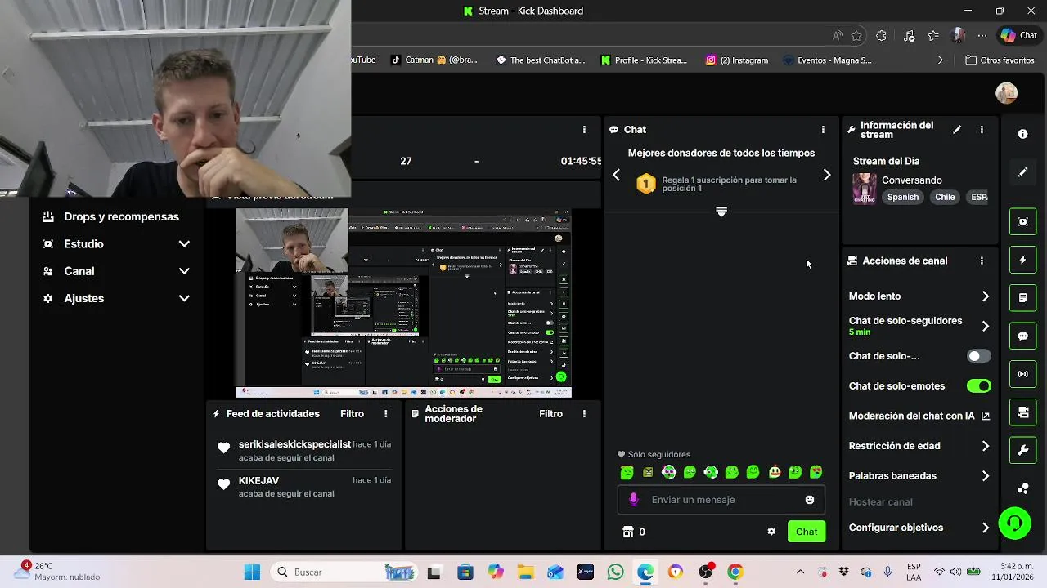Click the three-dots cluster icon in right sidebar
Viewport: 1047px width, 588px height.
1022,488
